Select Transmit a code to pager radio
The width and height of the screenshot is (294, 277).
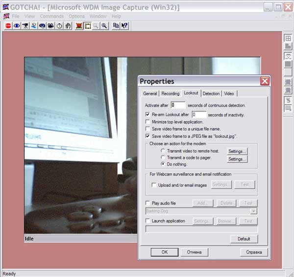163,157
